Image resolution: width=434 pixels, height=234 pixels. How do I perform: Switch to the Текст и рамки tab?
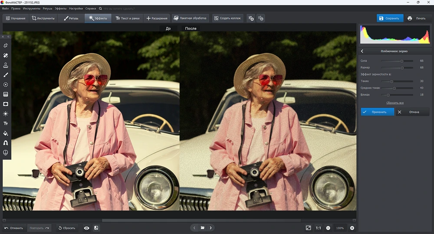128,18
